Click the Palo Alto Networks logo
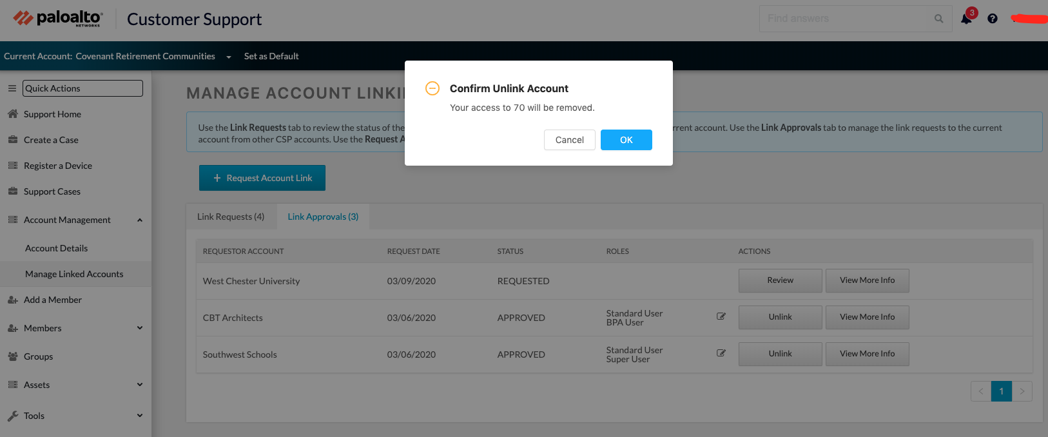This screenshot has height=437, width=1048. pos(57,19)
